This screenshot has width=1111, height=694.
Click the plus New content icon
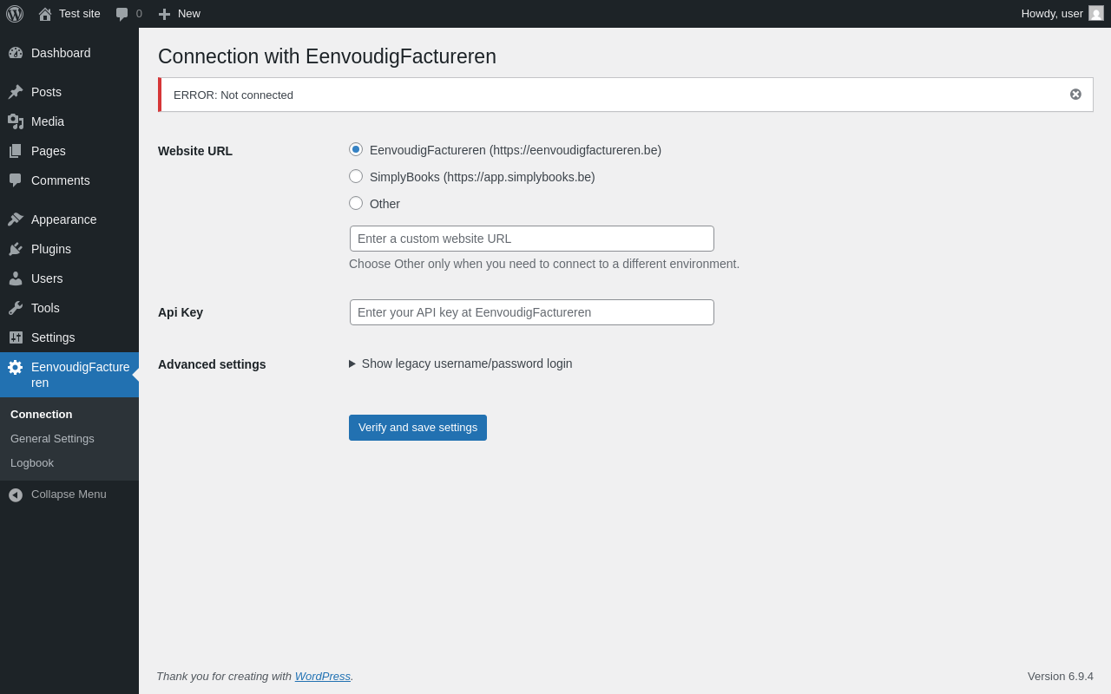[x=164, y=14]
